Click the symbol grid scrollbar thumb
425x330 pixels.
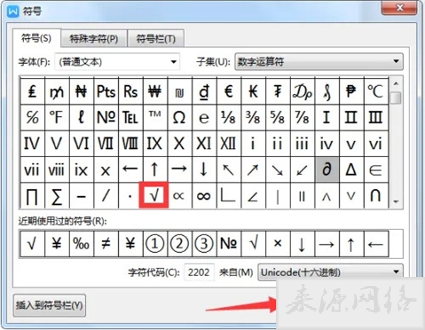[396, 98]
